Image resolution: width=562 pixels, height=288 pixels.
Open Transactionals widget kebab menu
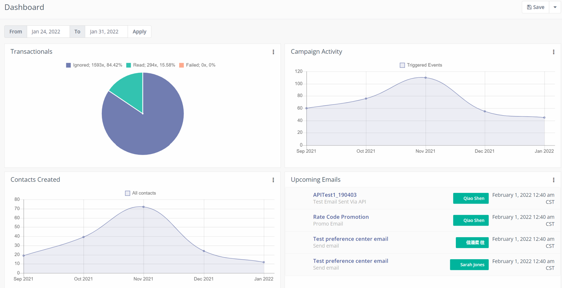coord(273,52)
